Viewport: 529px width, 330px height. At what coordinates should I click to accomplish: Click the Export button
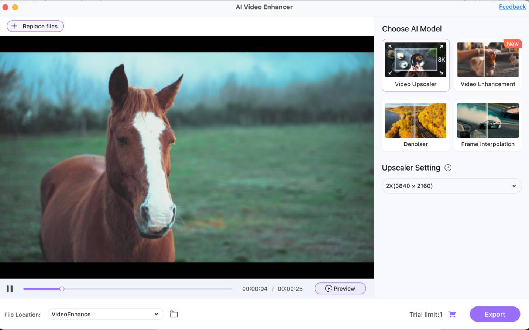(495, 314)
